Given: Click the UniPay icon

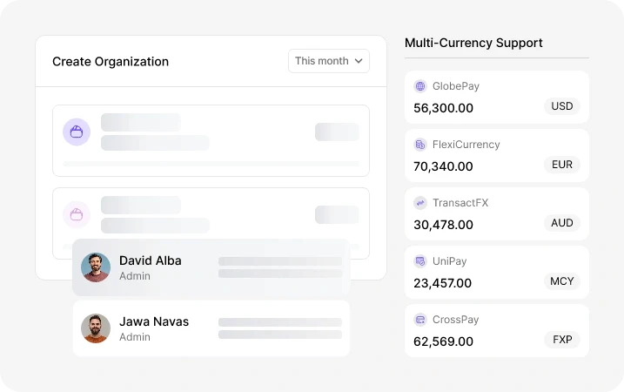Looking at the screenshot, I should 420,261.
